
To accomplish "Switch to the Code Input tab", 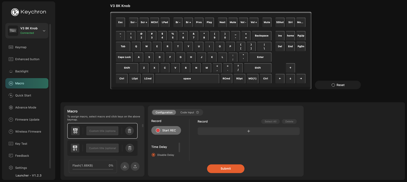I will (x=187, y=113).
